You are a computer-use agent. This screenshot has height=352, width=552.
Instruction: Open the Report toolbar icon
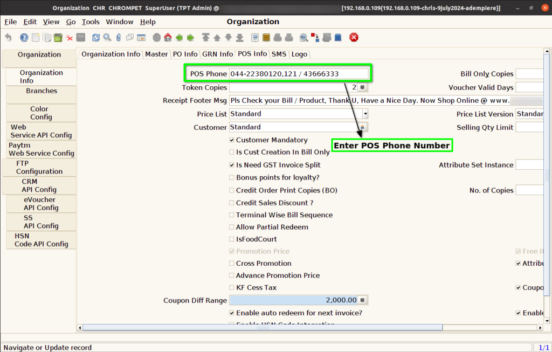[x=255, y=37]
